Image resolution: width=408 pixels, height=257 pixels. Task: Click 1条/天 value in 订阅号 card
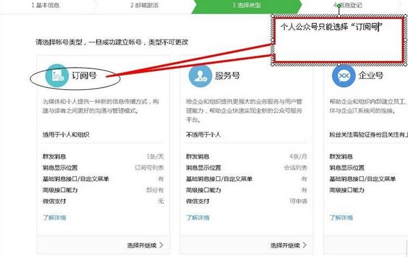tap(155, 156)
